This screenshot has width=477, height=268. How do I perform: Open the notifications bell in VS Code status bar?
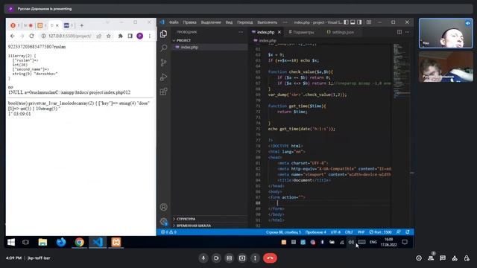[x=408, y=232]
